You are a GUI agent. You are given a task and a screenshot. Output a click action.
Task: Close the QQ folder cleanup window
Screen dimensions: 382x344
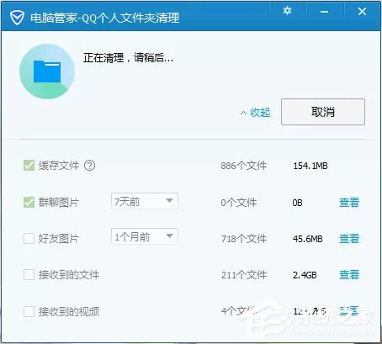[x=362, y=11]
